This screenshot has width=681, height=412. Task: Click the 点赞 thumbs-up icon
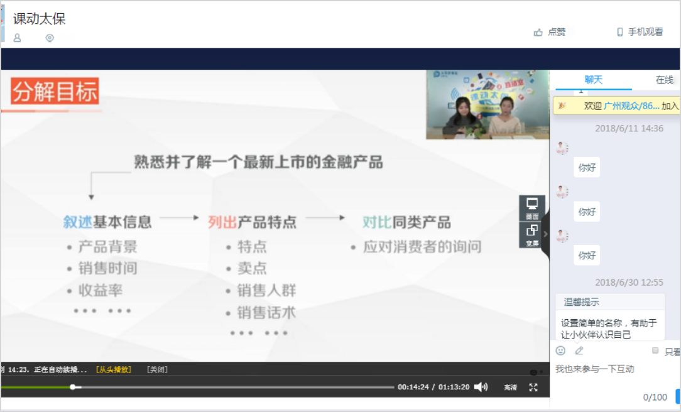coord(538,32)
